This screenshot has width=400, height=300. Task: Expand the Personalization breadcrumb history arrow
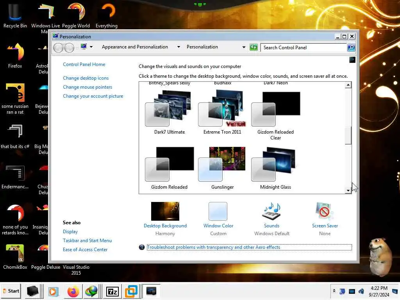point(244,47)
